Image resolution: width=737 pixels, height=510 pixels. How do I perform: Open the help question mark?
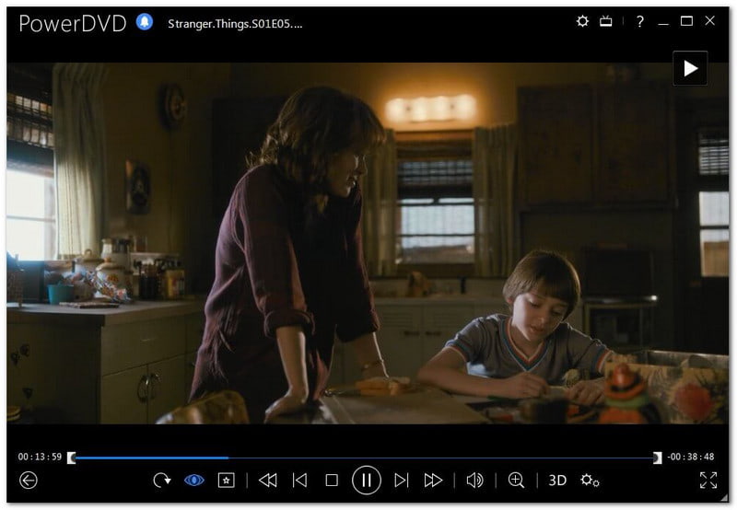coord(639,21)
